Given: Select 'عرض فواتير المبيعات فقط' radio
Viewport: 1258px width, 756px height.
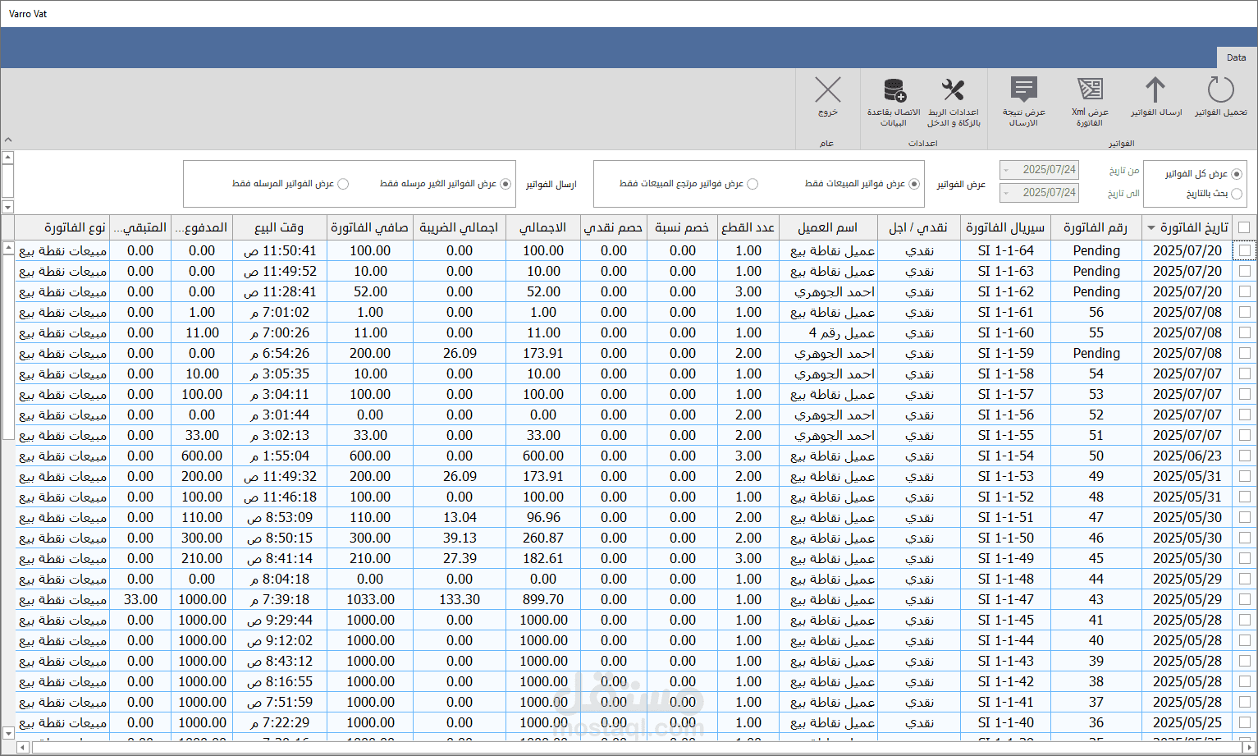Looking at the screenshot, I should point(914,184).
